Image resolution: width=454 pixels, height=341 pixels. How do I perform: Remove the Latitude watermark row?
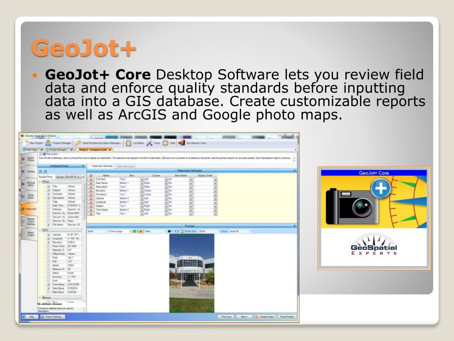click(91, 198)
